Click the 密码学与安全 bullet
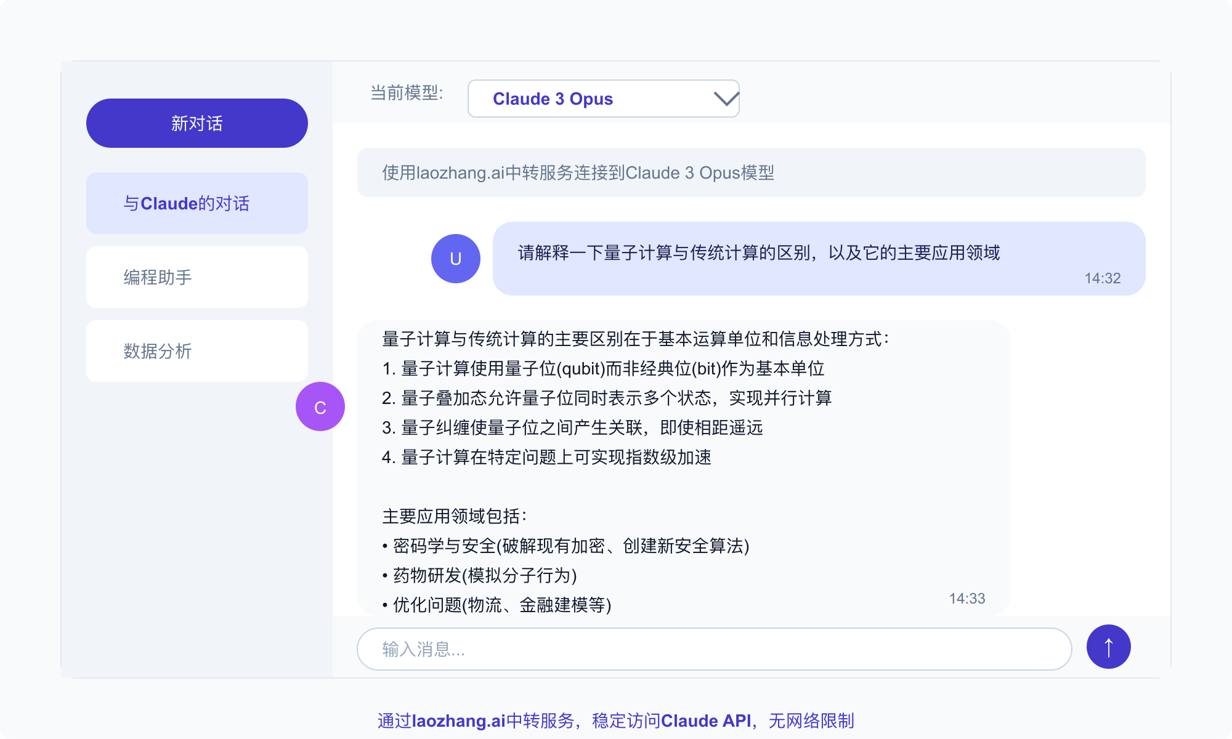The width and height of the screenshot is (1232, 739). tap(565, 546)
